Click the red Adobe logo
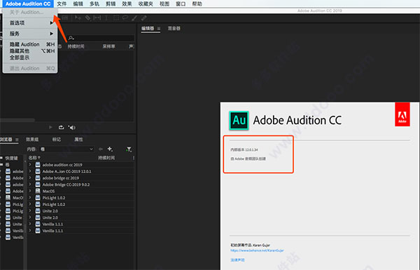The width and height of the screenshot is (420, 270). (402, 114)
